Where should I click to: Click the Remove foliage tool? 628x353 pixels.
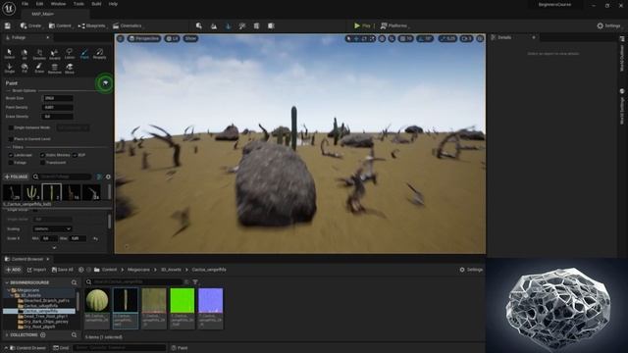55,68
